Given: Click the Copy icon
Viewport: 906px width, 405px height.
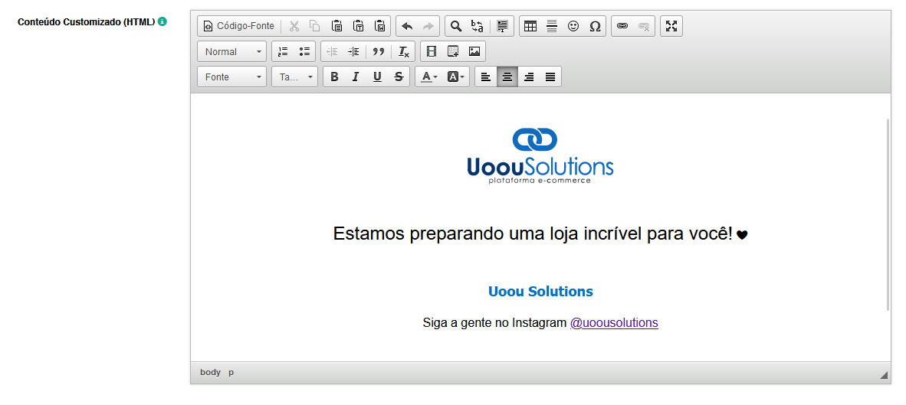Looking at the screenshot, I should pyautogui.click(x=315, y=26).
